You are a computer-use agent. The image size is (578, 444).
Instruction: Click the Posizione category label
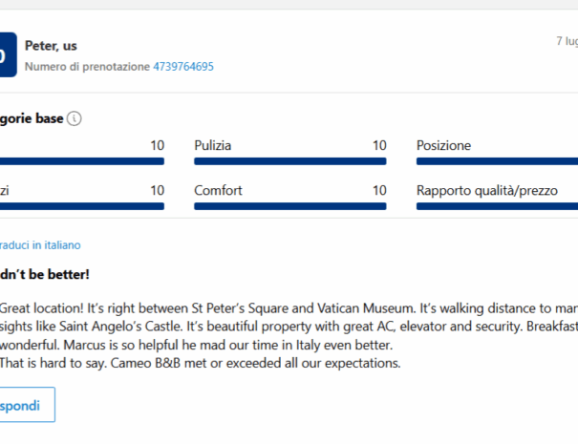tap(443, 146)
